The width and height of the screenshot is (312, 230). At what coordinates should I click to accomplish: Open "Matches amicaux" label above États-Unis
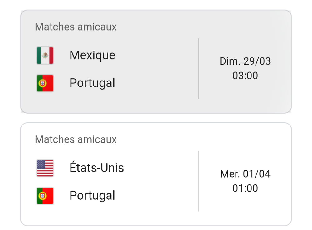pos(76,139)
